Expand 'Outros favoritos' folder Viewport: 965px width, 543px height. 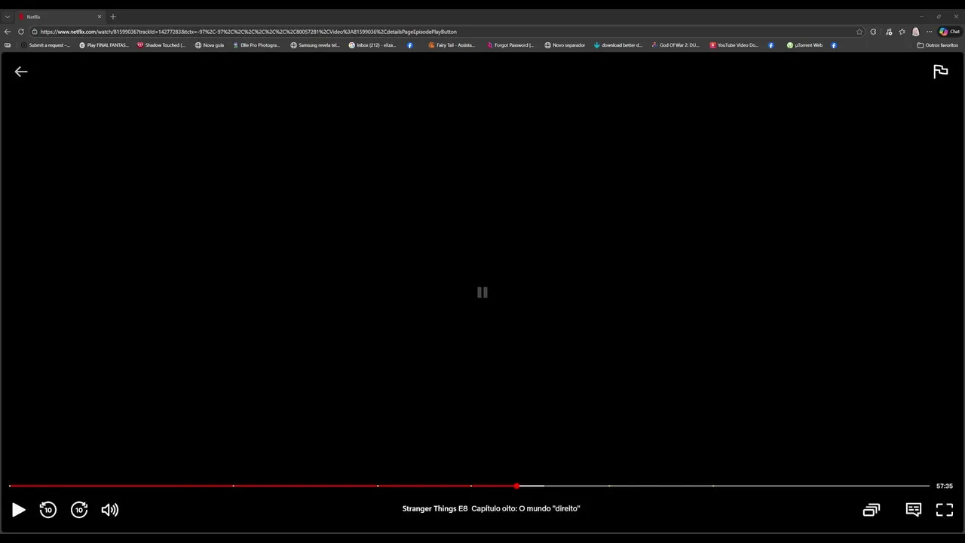pos(938,45)
